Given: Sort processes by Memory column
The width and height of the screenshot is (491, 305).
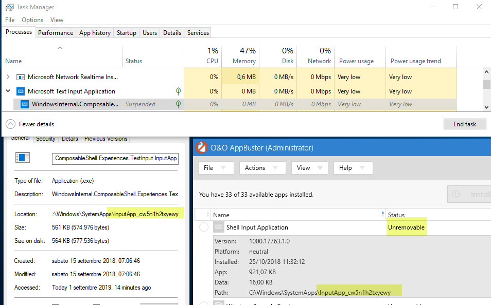Looking at the screenshot, I should tap(240, 56).
